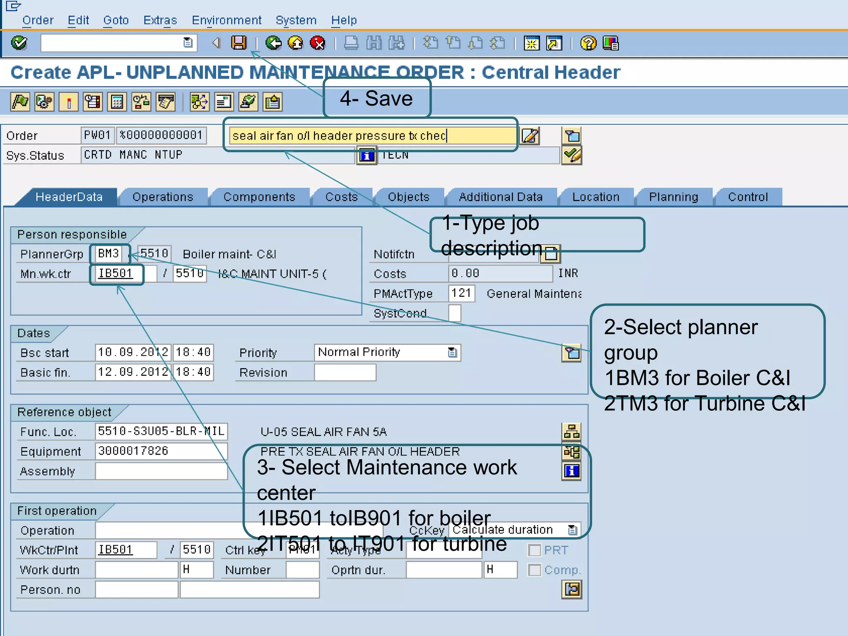The width and height of the screenshot is (848, 636).
Task: Click the long text edit pencil icon
Action: coord(530,136)
